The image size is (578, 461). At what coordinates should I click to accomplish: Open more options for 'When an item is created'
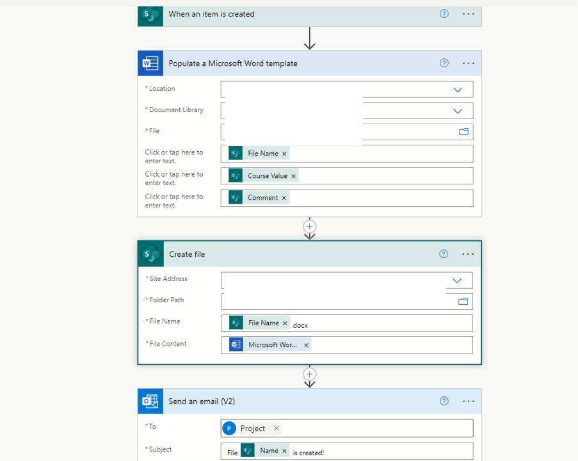pyautogui.click(x=469, y=14)
